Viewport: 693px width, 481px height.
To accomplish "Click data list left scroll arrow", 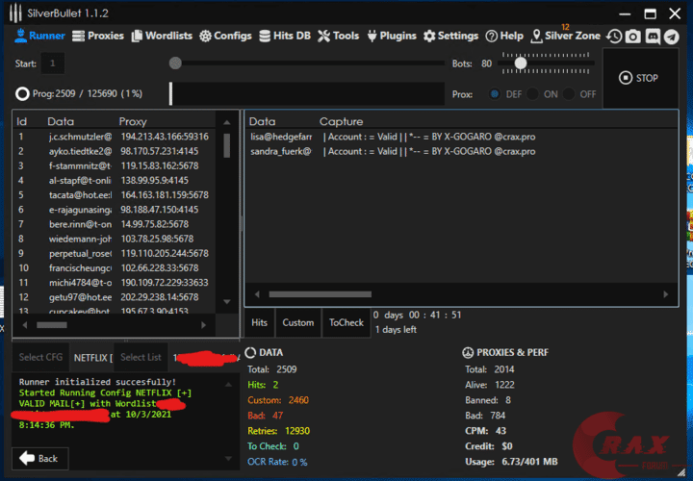I will (25, 325).
